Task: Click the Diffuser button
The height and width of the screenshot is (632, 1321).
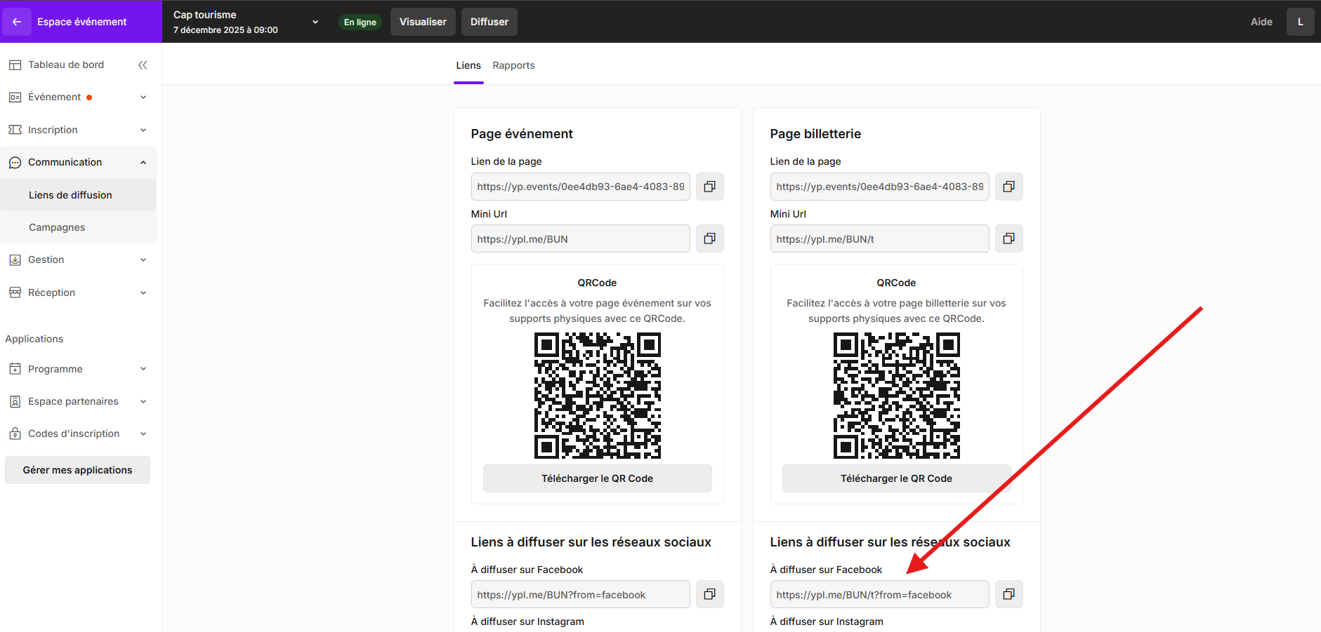Action: click(489, 22)
